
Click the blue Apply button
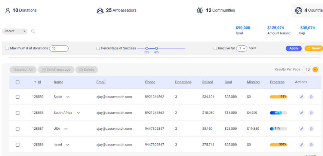(293, 48)
